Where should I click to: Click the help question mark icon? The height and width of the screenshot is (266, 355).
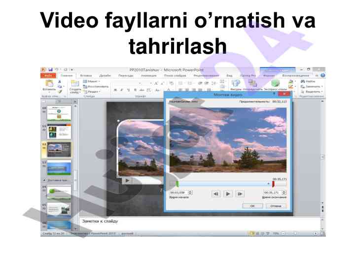pos(322,75)
